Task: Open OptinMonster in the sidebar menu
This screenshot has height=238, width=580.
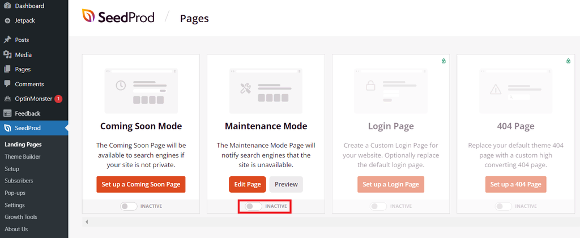Action: point(34,99)
